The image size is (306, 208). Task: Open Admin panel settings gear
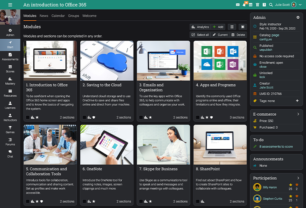click(298, 17)
